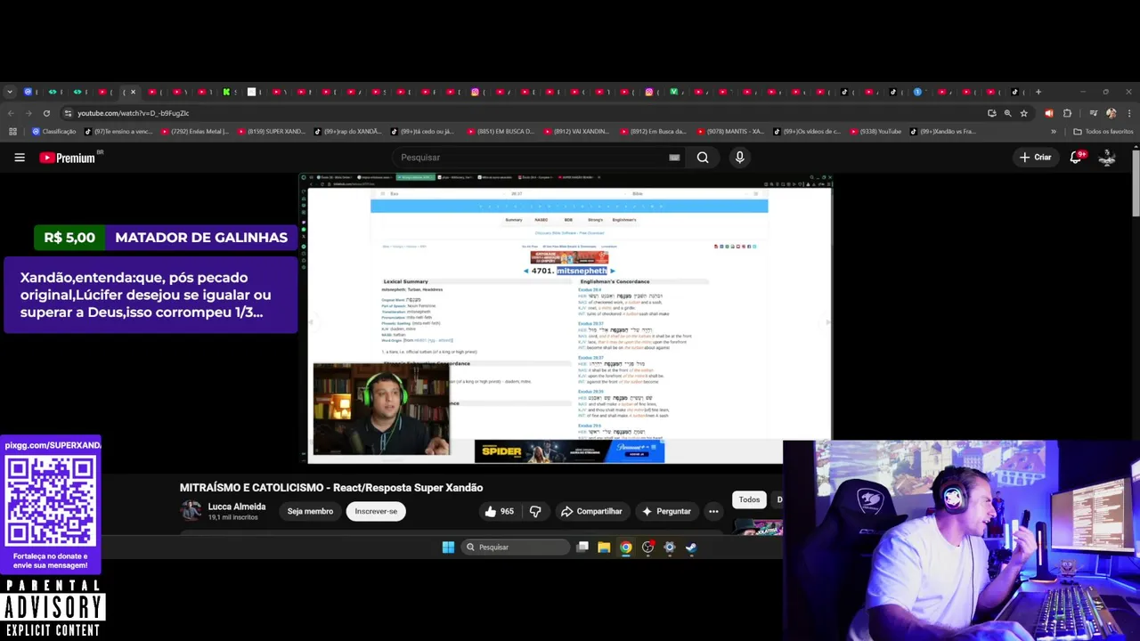Click the Inscrever-se subscribe button
The width and height of the screenshot is (1140, 641).
click(376, 512)
